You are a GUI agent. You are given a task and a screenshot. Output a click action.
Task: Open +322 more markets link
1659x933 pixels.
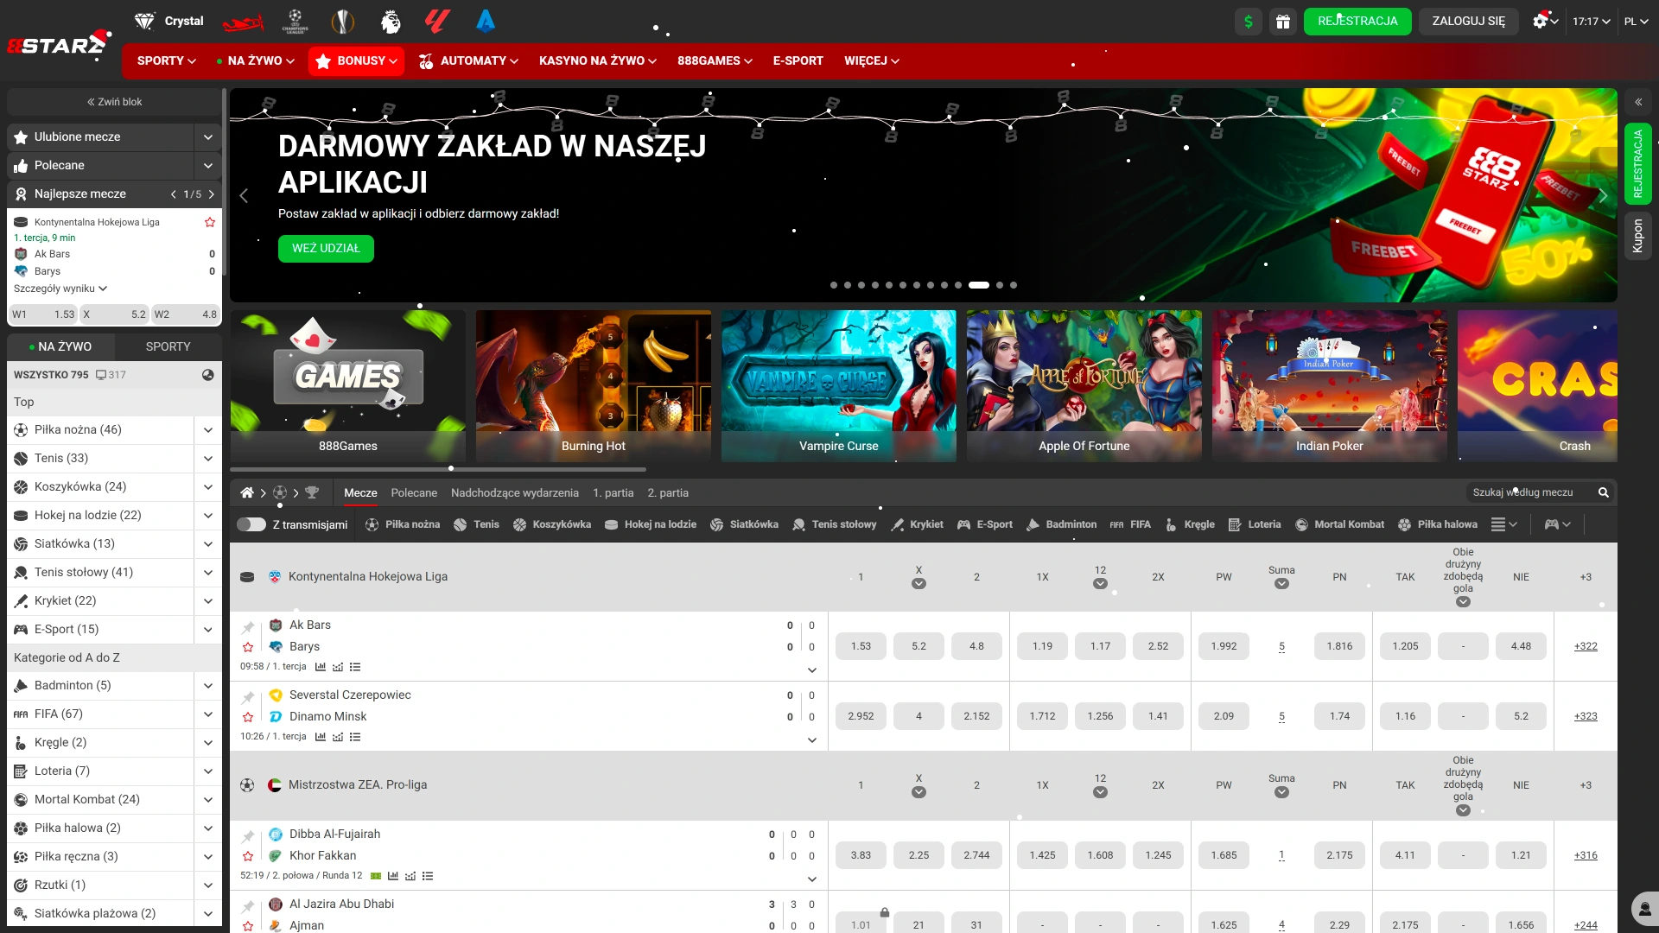pyautogui.click(x=1586, y=646)
